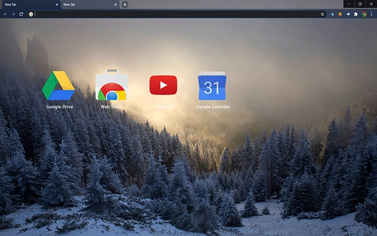This screenshot has width=377, height=236.
Task: Open the Chrome profile avatar
Action: (x=364, y=14)
